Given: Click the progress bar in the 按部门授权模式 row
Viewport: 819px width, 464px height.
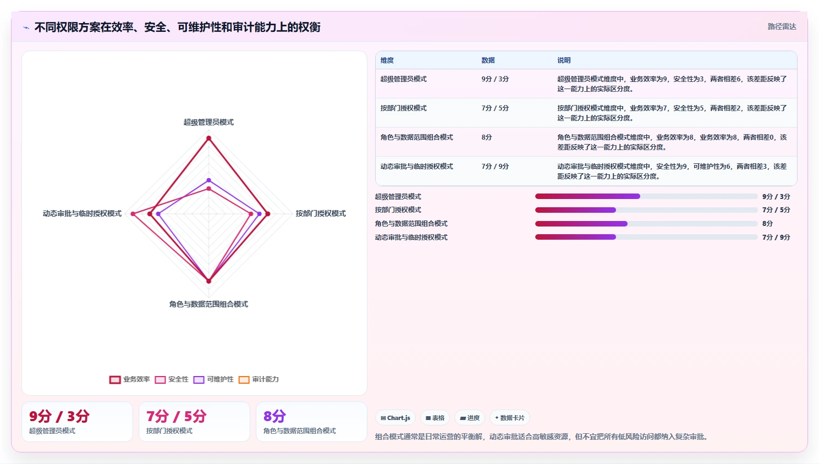Looking at the screenshot, I should coord(646,210).
